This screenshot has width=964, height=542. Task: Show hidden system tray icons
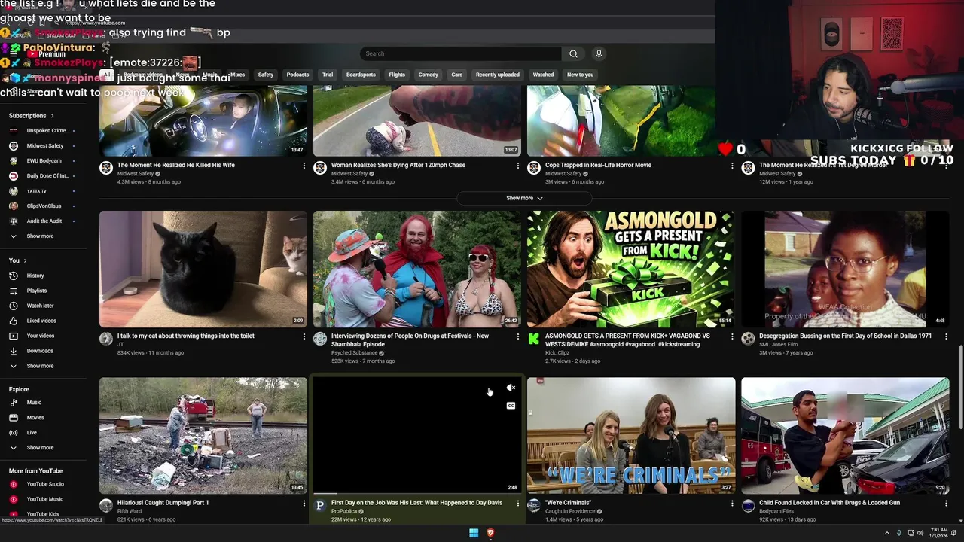pyautogui.click(x=886, y=533)
